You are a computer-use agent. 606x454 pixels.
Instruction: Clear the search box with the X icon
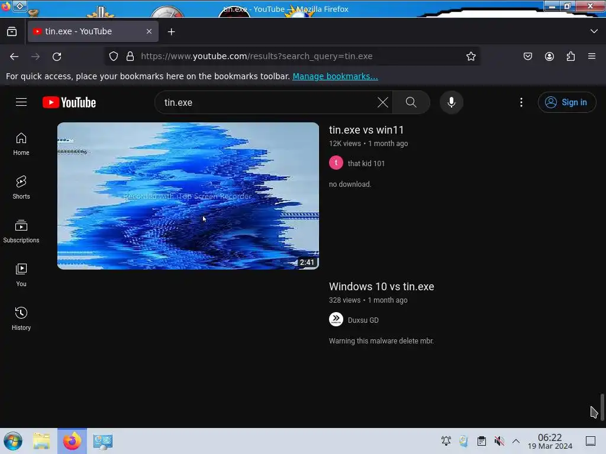[383, 102]
